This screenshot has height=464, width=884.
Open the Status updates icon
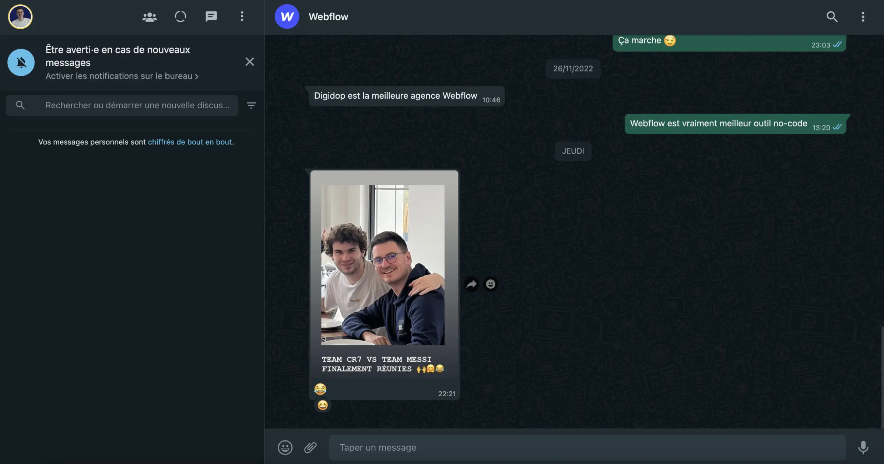(x=180, y=17)
